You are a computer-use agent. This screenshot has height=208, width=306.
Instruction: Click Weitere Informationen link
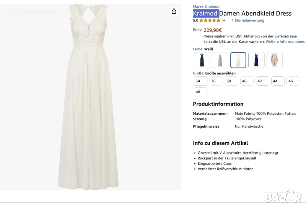(285, 41)
